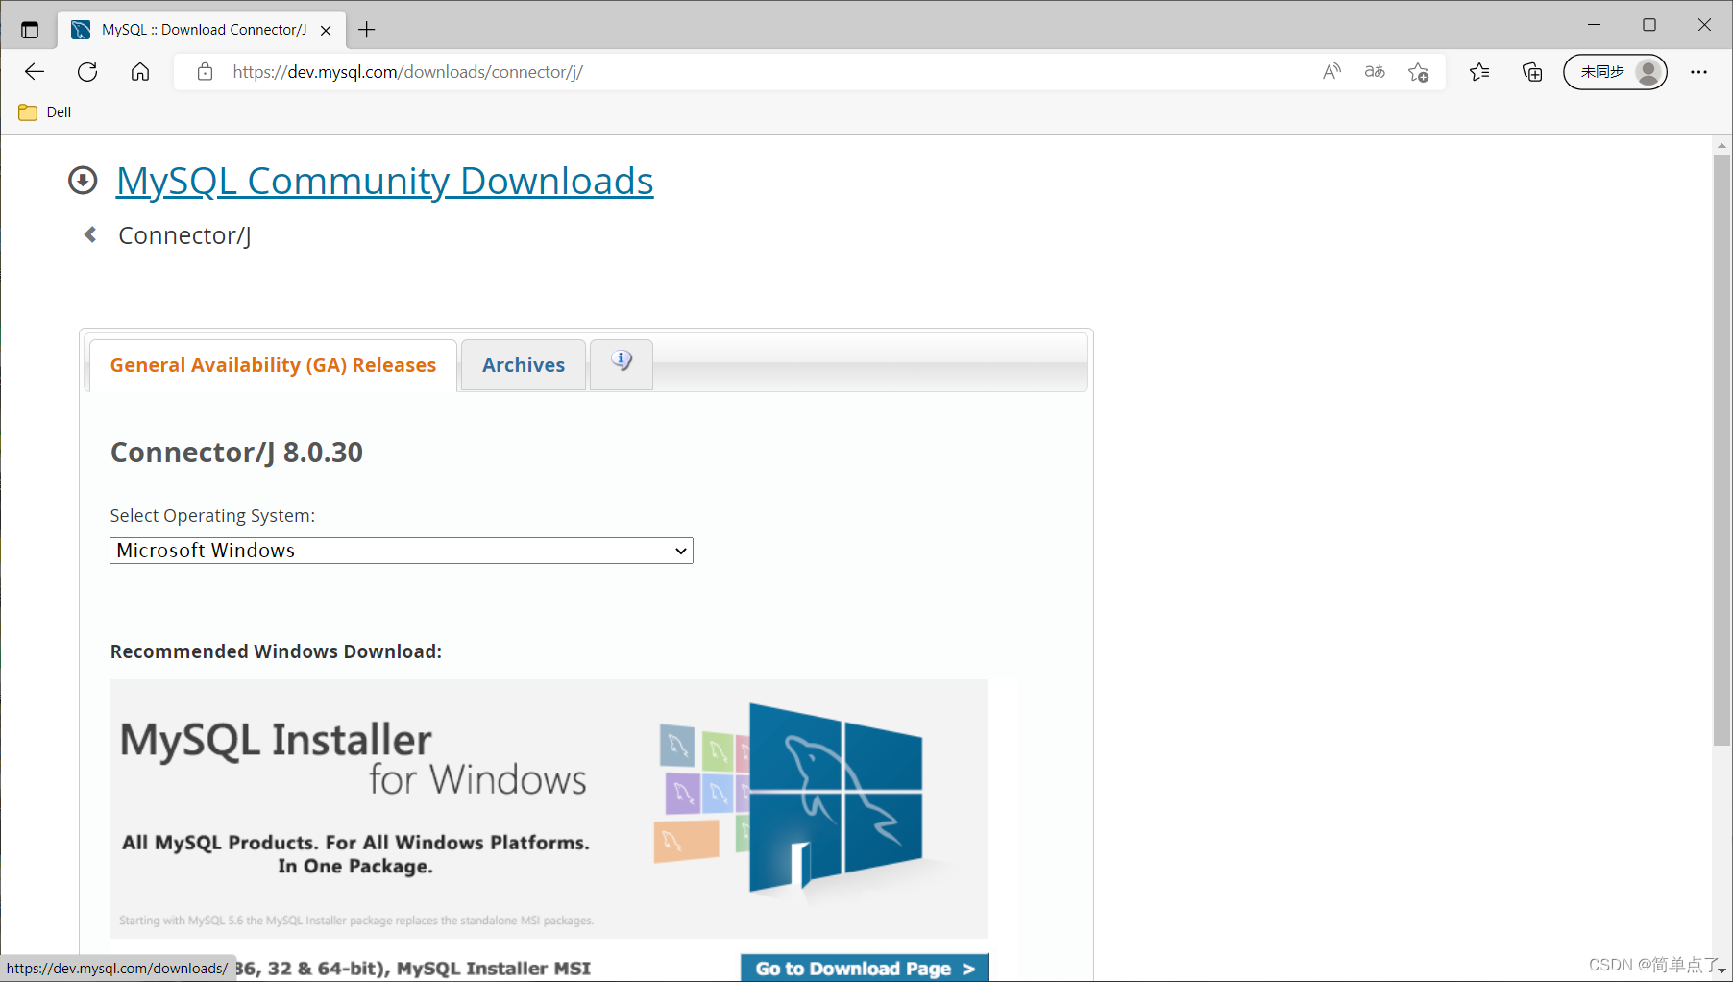Click the Connector/J 8.0.30 heading
This screenshot has width=1733, height=982.
click(236, 453)
